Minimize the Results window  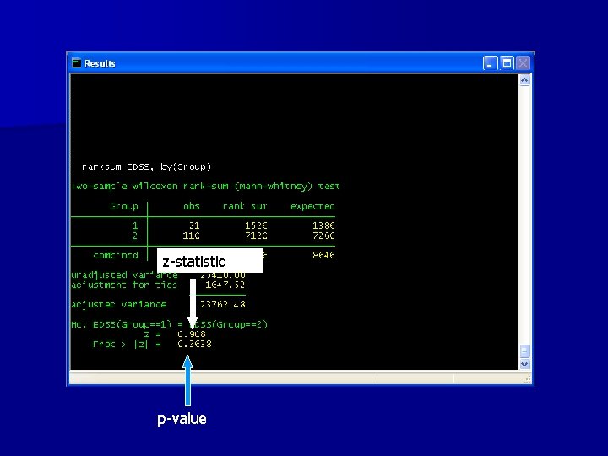tap(490, 62)
